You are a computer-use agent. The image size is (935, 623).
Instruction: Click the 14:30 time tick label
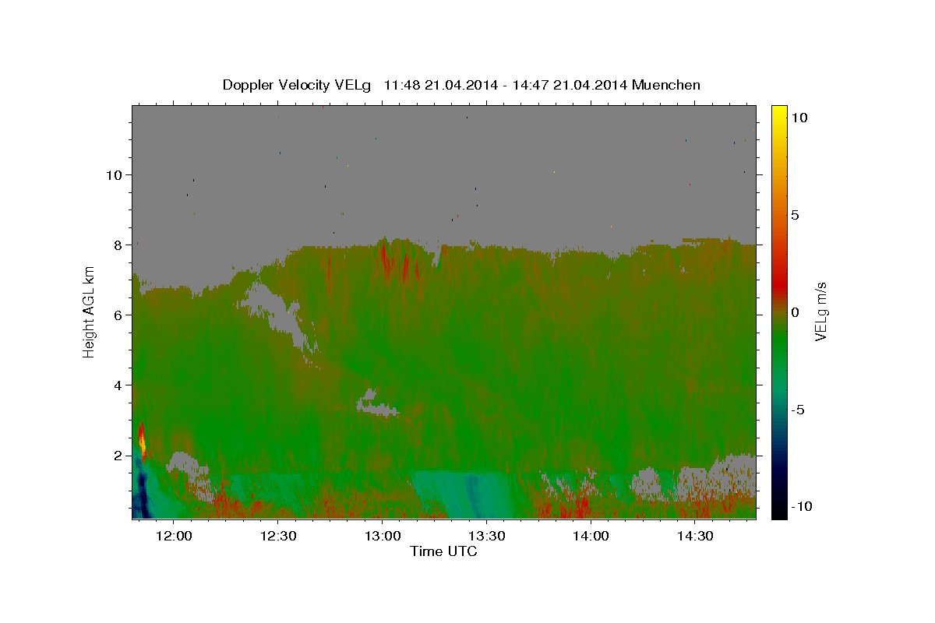pos(696,537)
